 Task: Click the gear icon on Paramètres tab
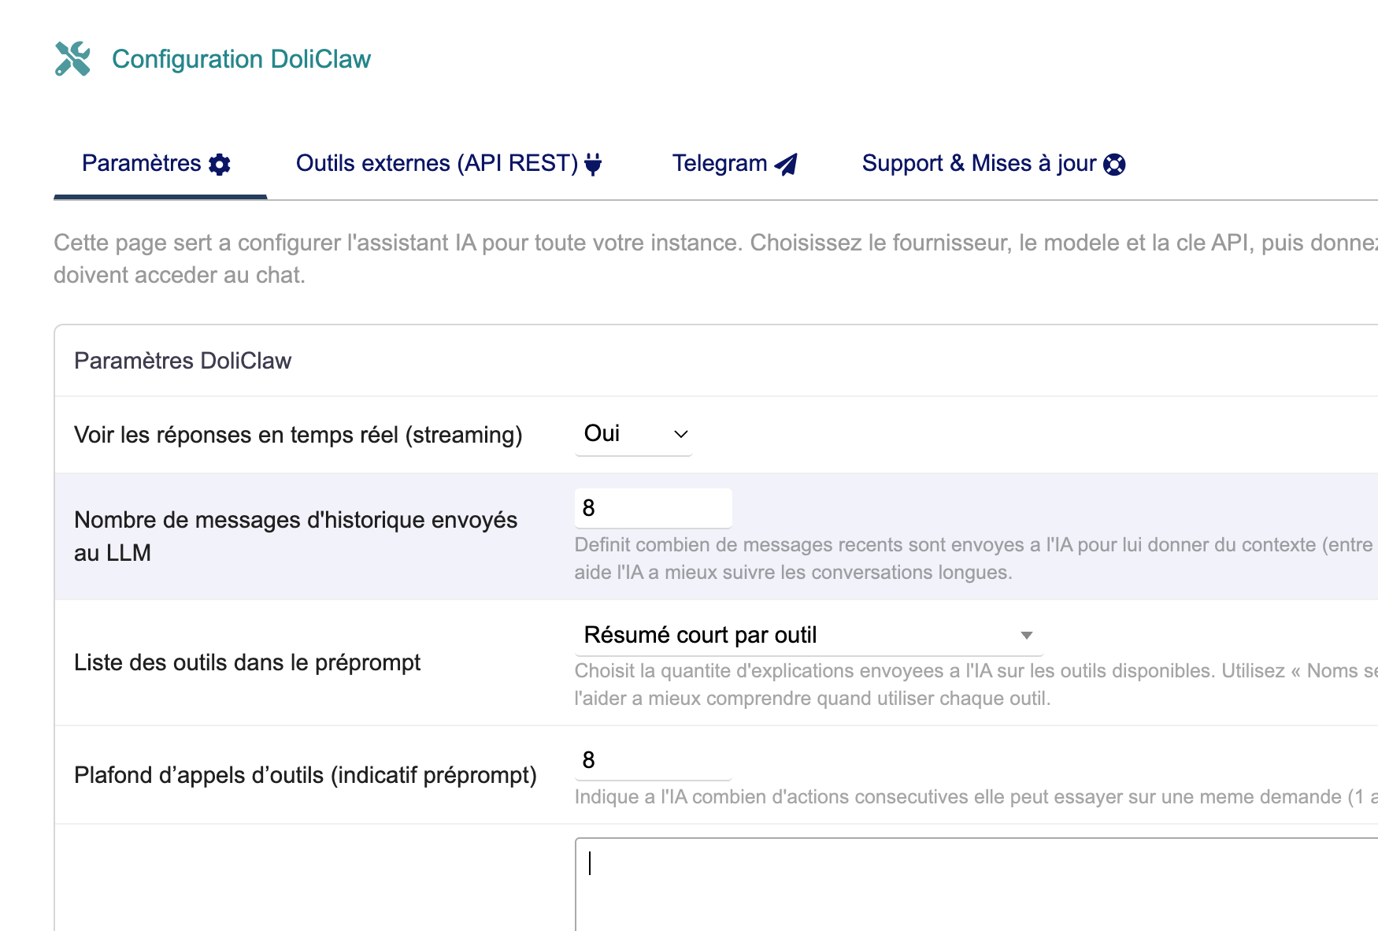220,164
